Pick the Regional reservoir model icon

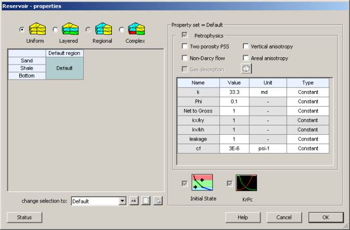(103, 29)
